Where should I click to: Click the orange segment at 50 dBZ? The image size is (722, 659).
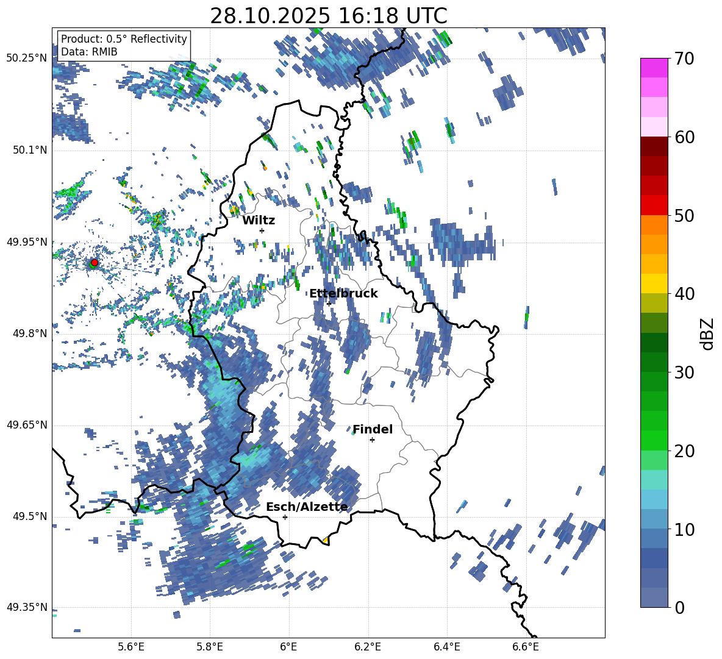click(654, 225)
